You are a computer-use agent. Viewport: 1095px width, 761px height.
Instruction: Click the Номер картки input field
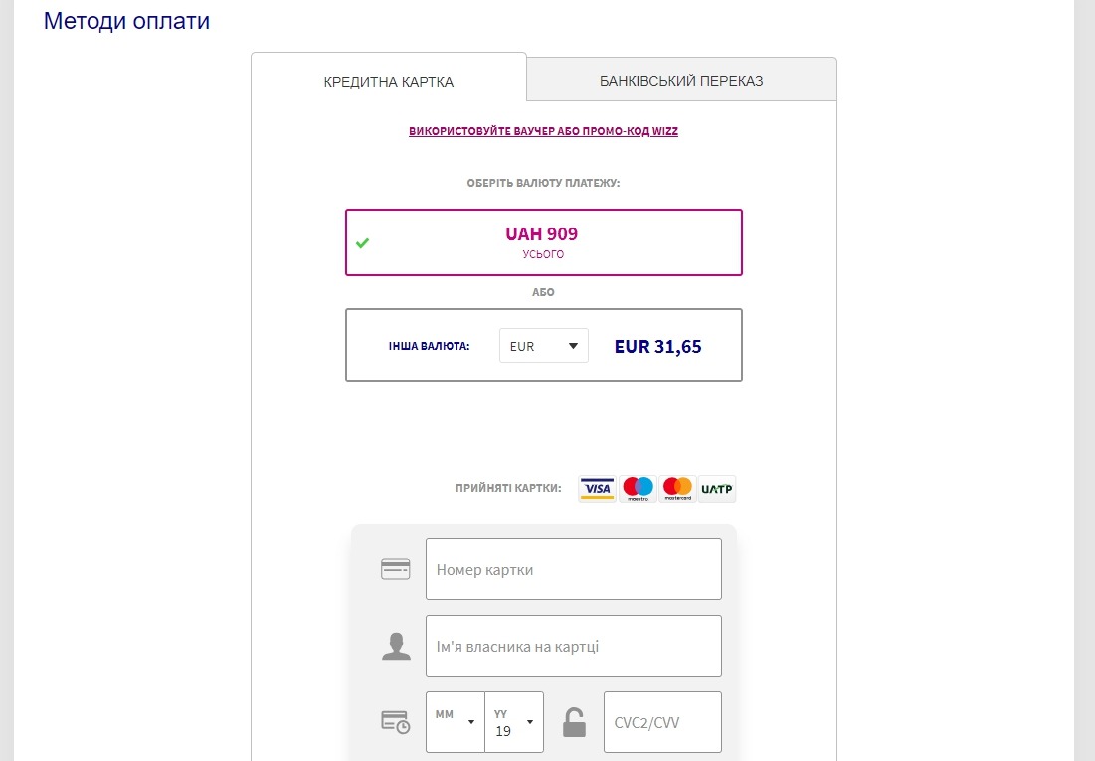[x=573, y=569]
